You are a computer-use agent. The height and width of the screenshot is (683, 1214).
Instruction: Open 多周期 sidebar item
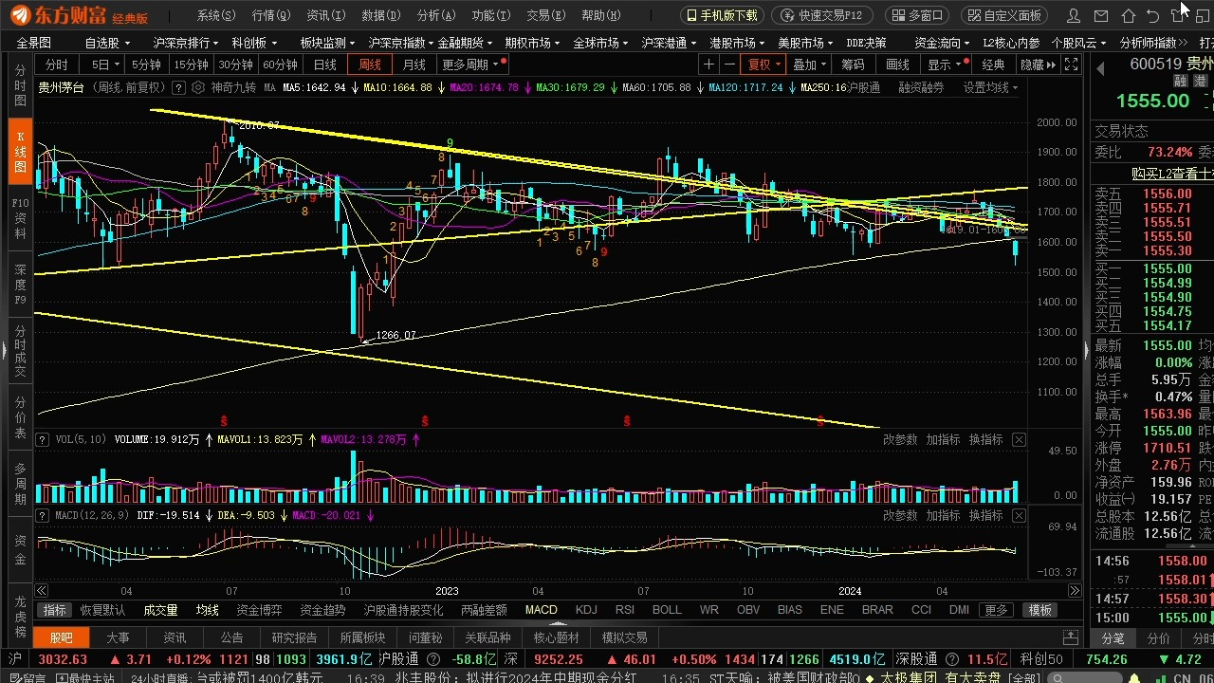(x=20, y=484)
